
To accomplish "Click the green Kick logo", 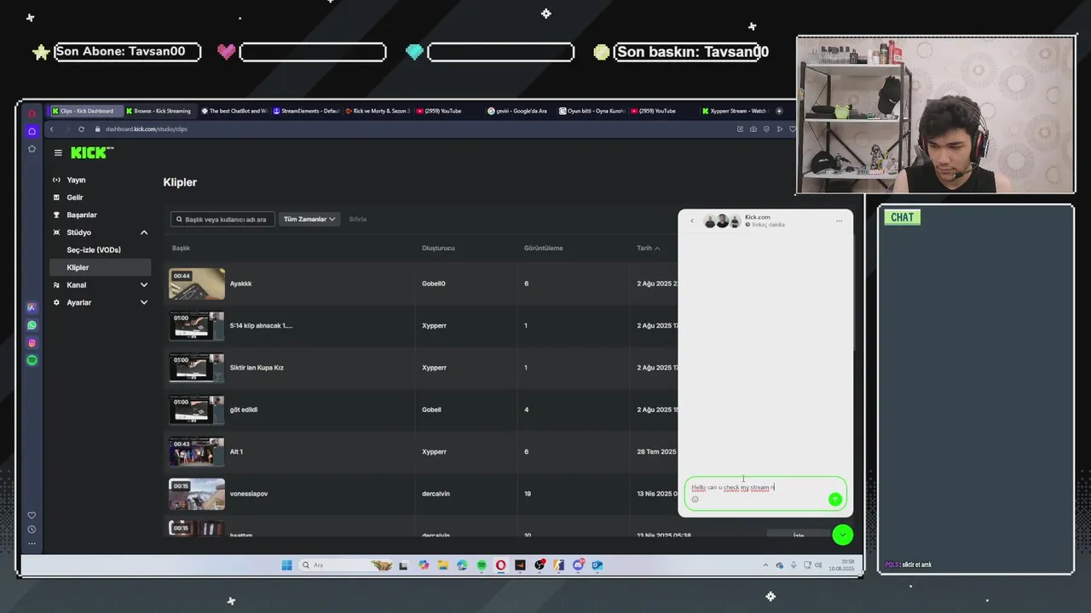I will (x=90, y=152).
